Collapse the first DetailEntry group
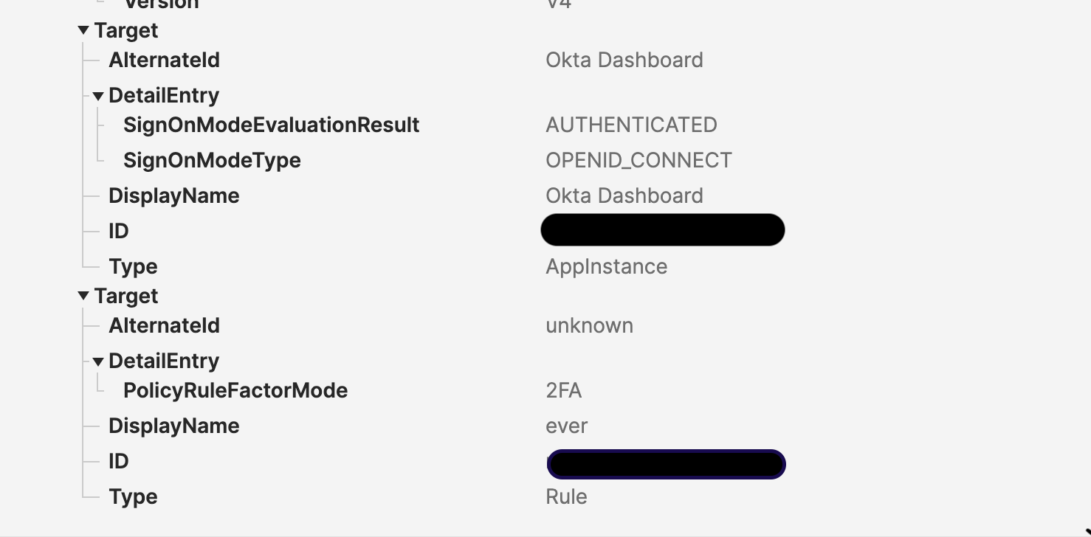The height and width of the screenshot is (537, 1091). (x=98, y=95)
